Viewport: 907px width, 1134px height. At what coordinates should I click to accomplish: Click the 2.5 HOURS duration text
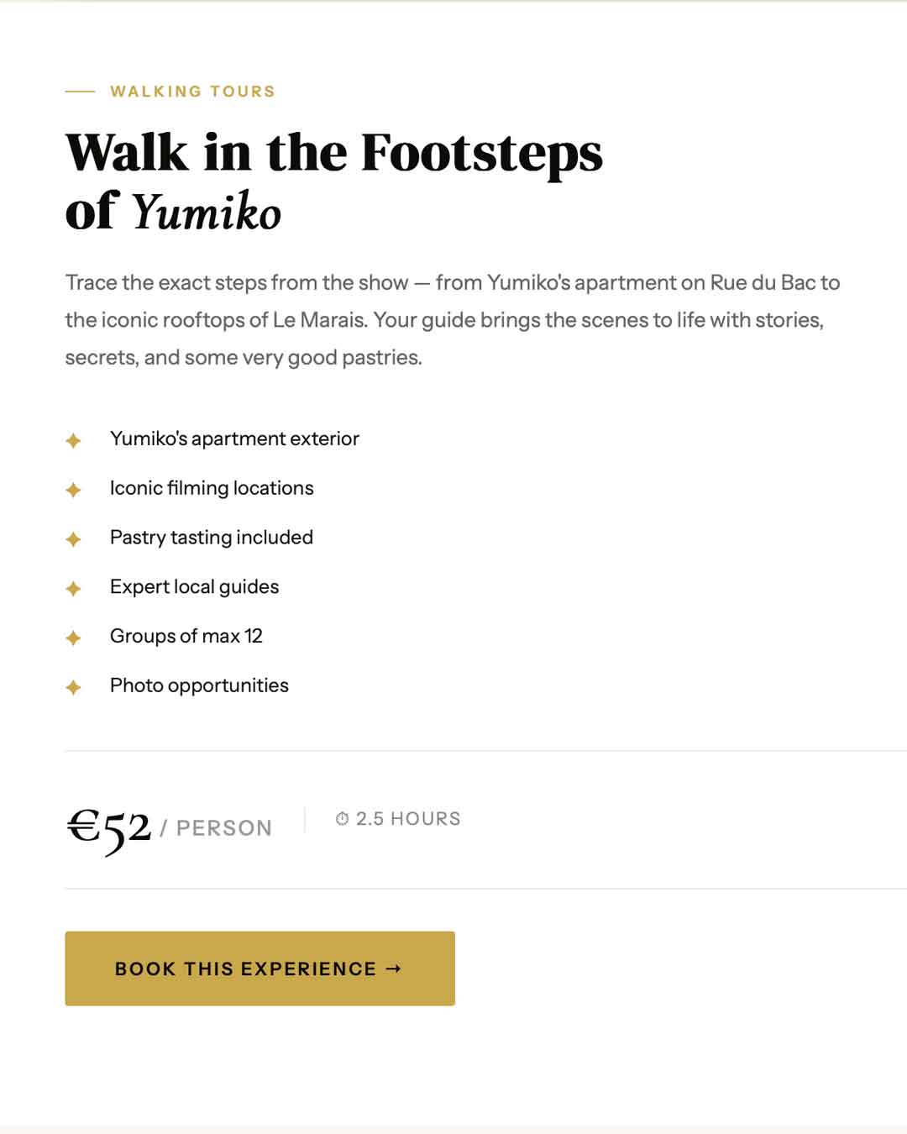[408, 819]
